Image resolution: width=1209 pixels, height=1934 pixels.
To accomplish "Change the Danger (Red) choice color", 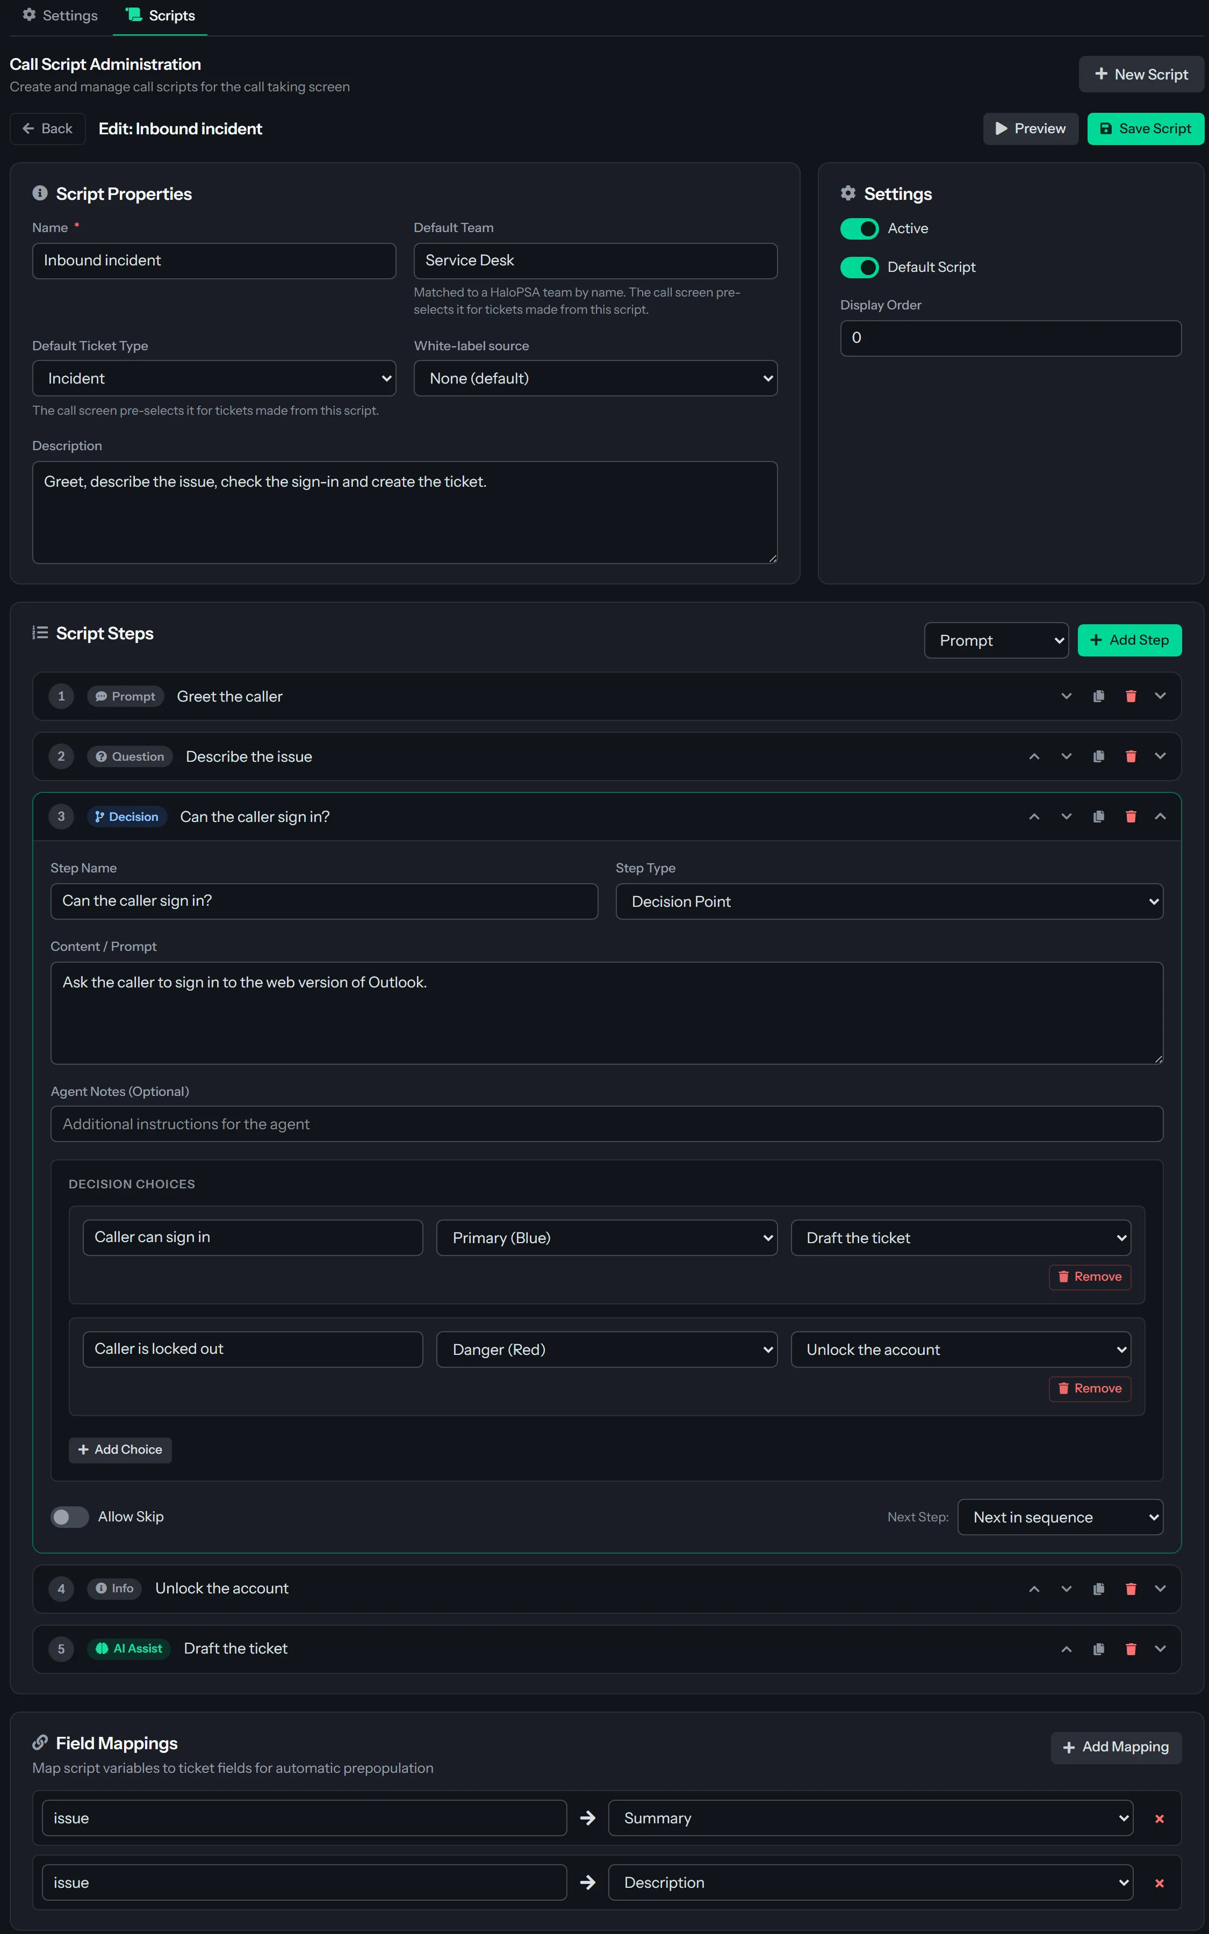I will point(607,1350).
